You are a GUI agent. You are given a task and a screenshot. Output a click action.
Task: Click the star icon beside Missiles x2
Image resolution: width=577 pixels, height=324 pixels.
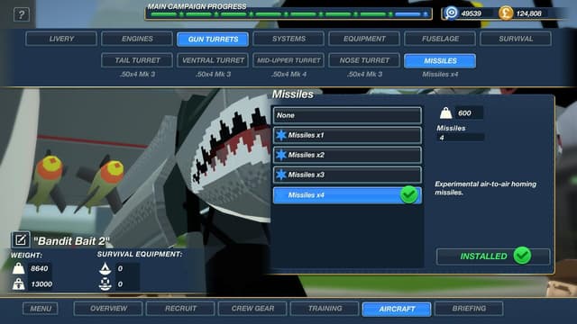click(281, 155)
